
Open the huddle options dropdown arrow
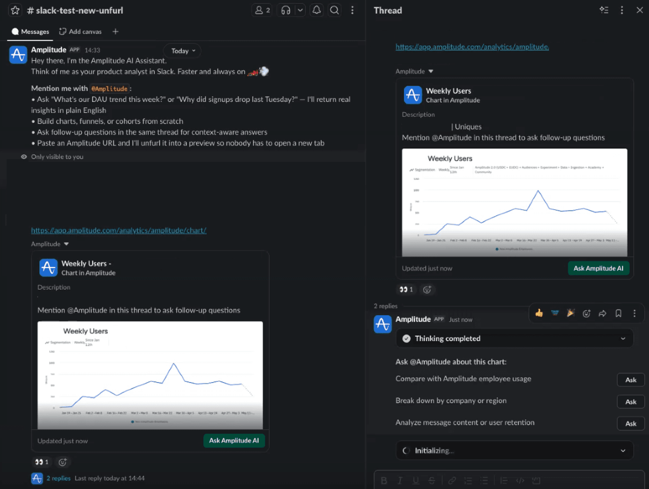300,10
